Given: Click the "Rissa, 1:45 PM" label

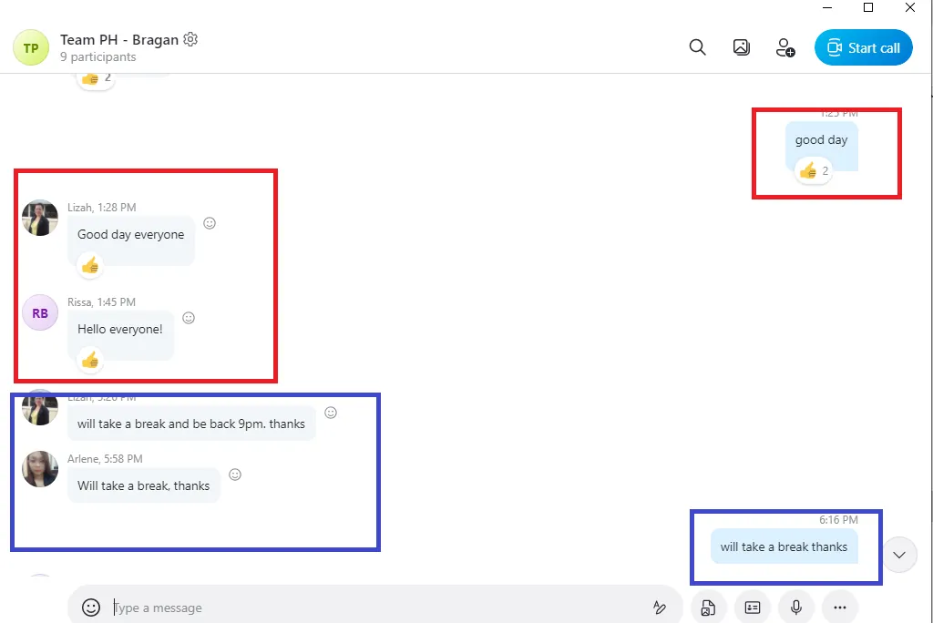Looking at the screenshot, I should 102,301.
